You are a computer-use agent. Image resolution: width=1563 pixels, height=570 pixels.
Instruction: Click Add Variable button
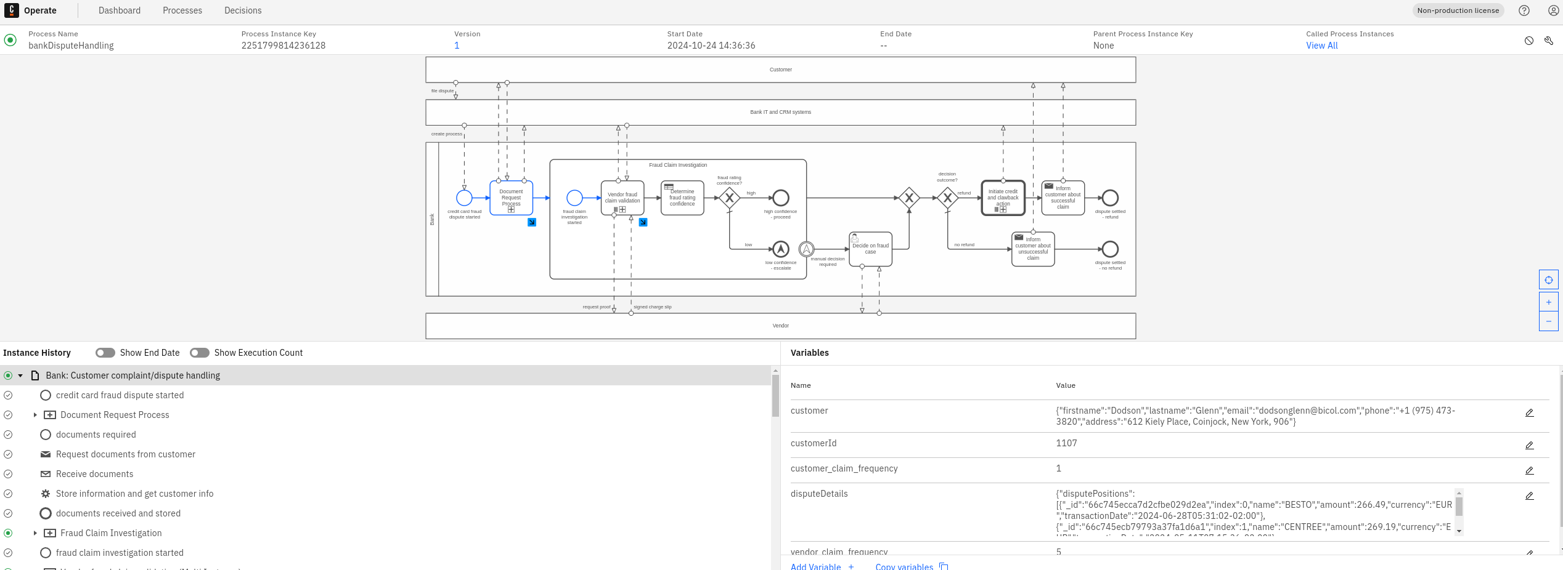pos(822,566)
